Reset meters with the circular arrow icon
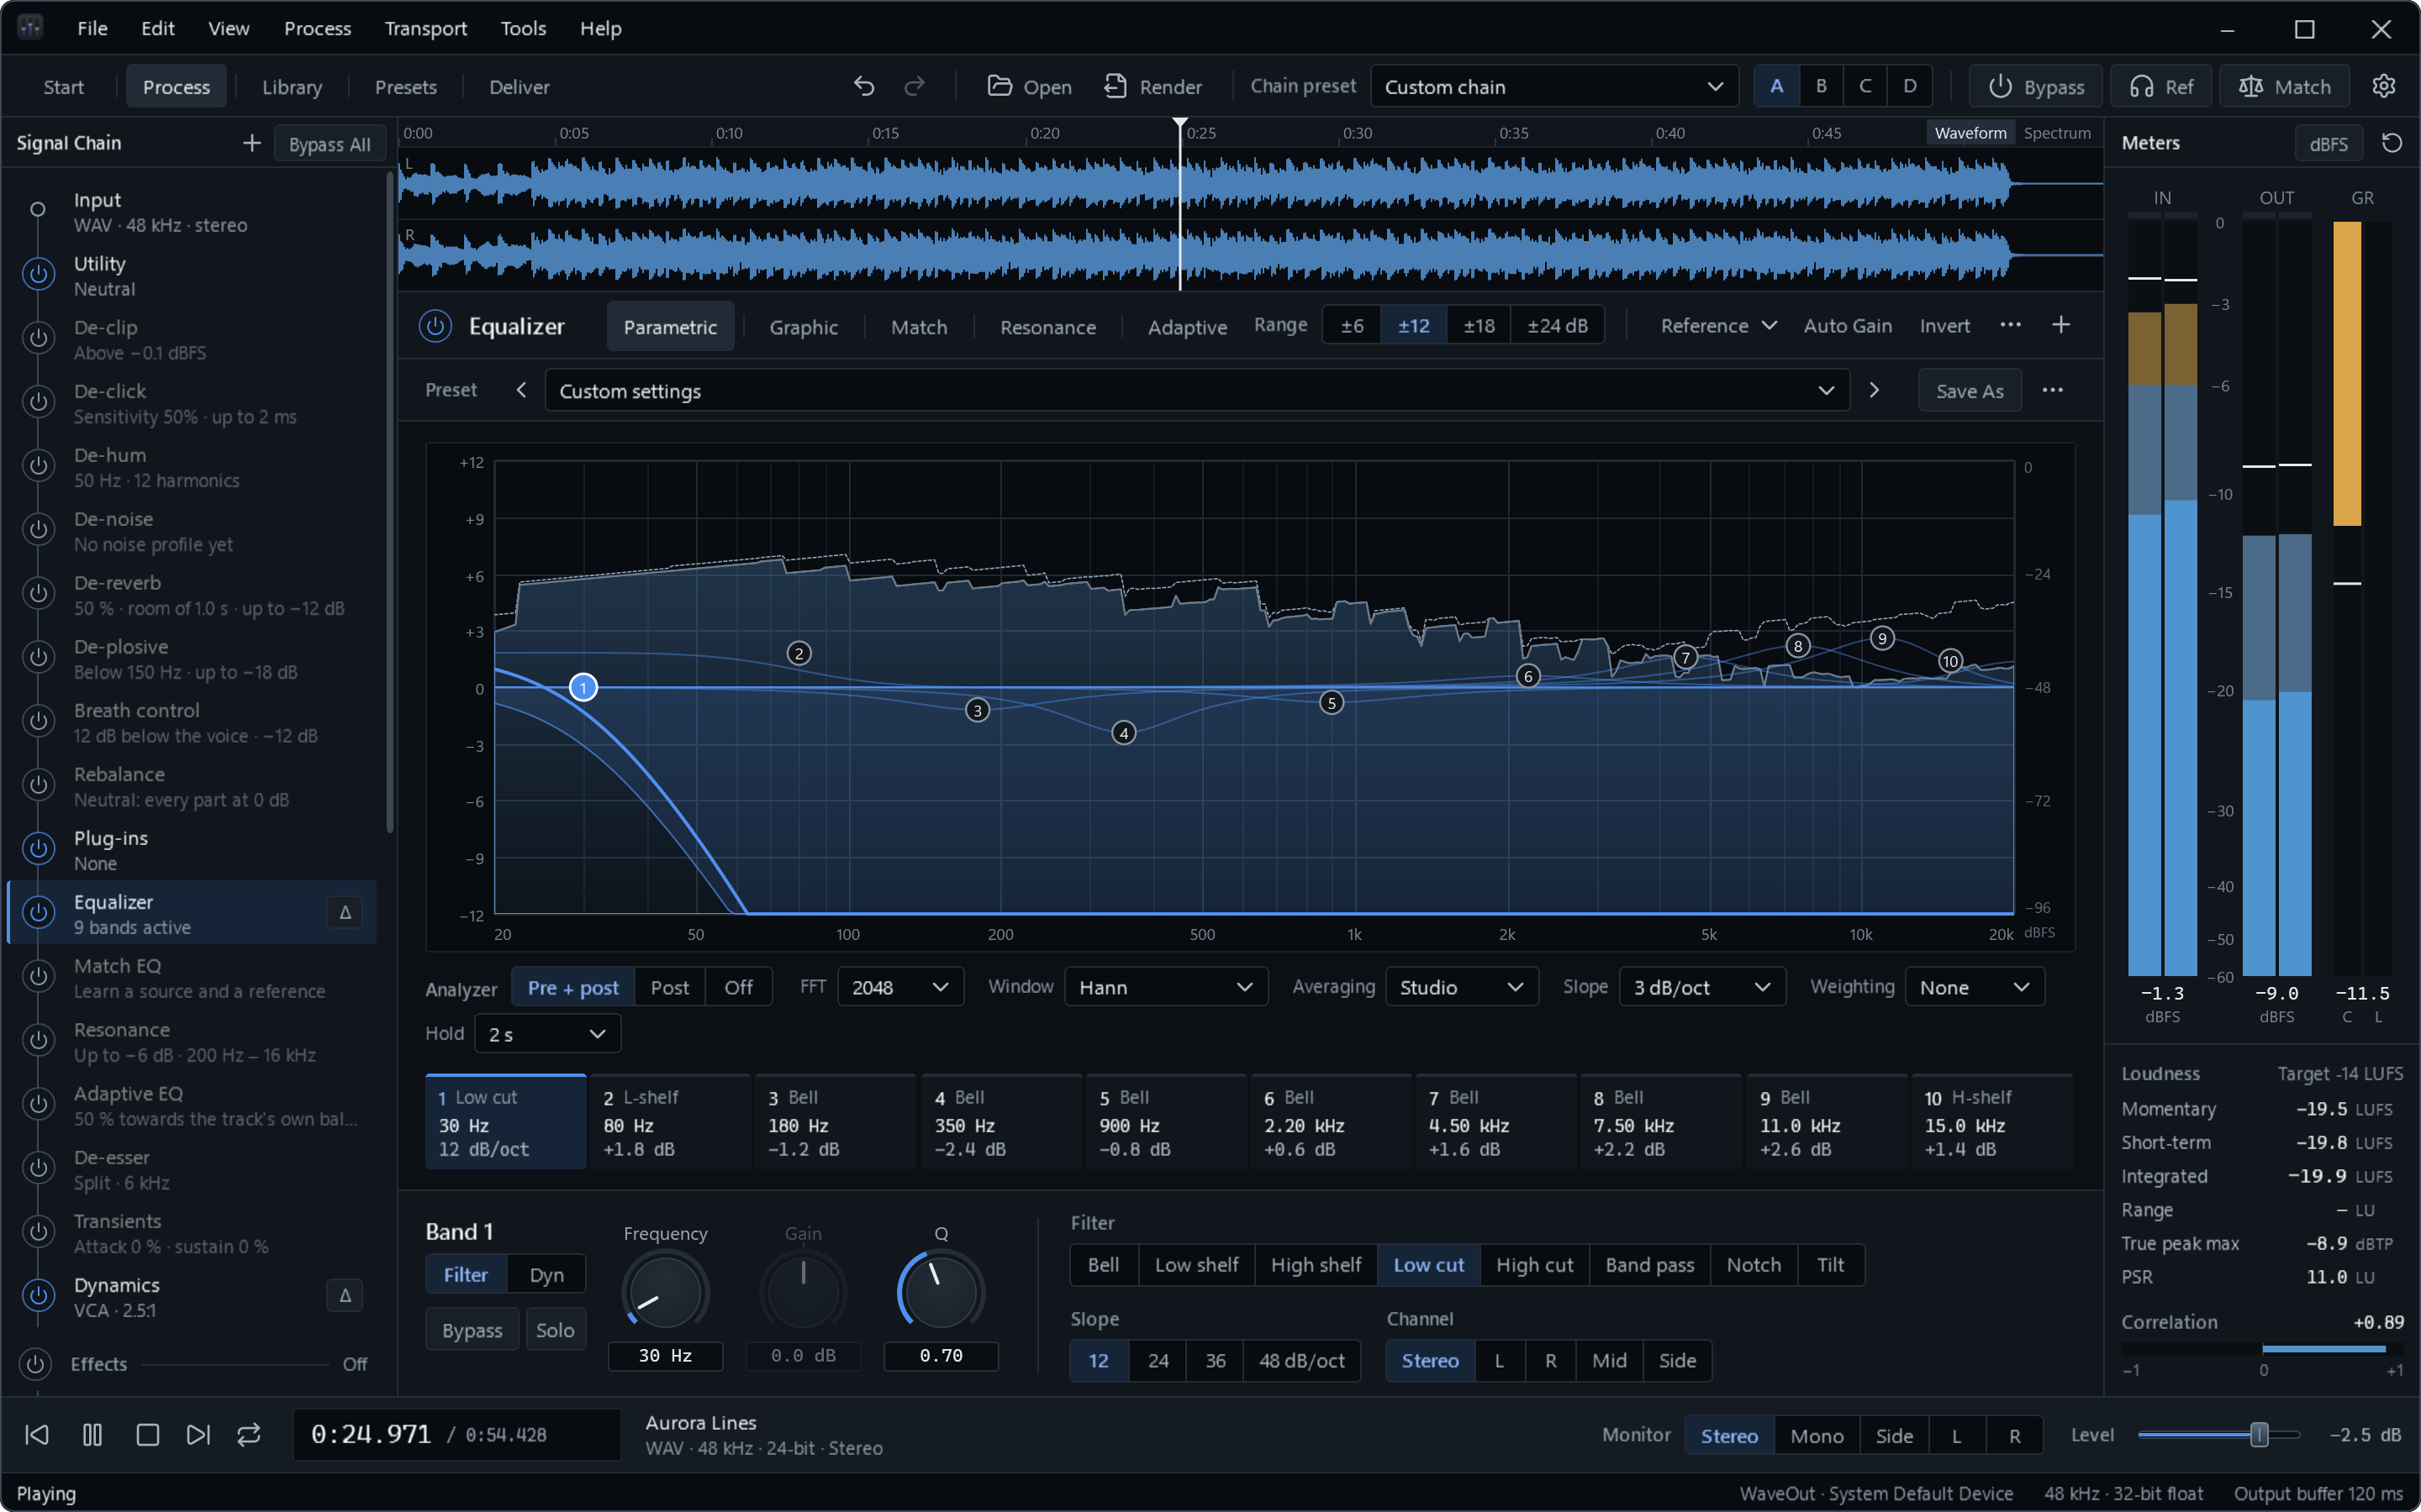 [x=2391, y=143]
